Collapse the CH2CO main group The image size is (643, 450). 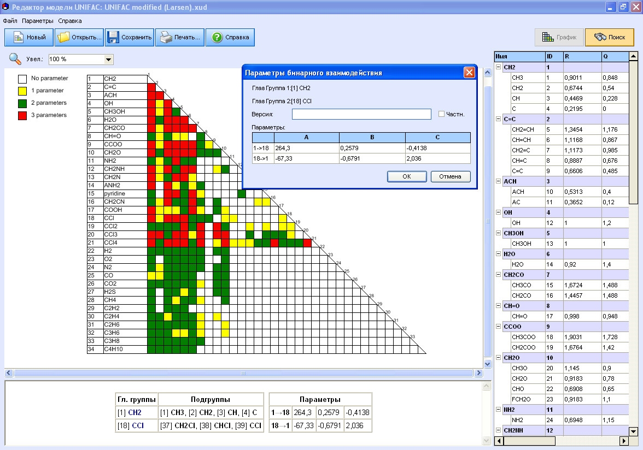click(499, 274)
